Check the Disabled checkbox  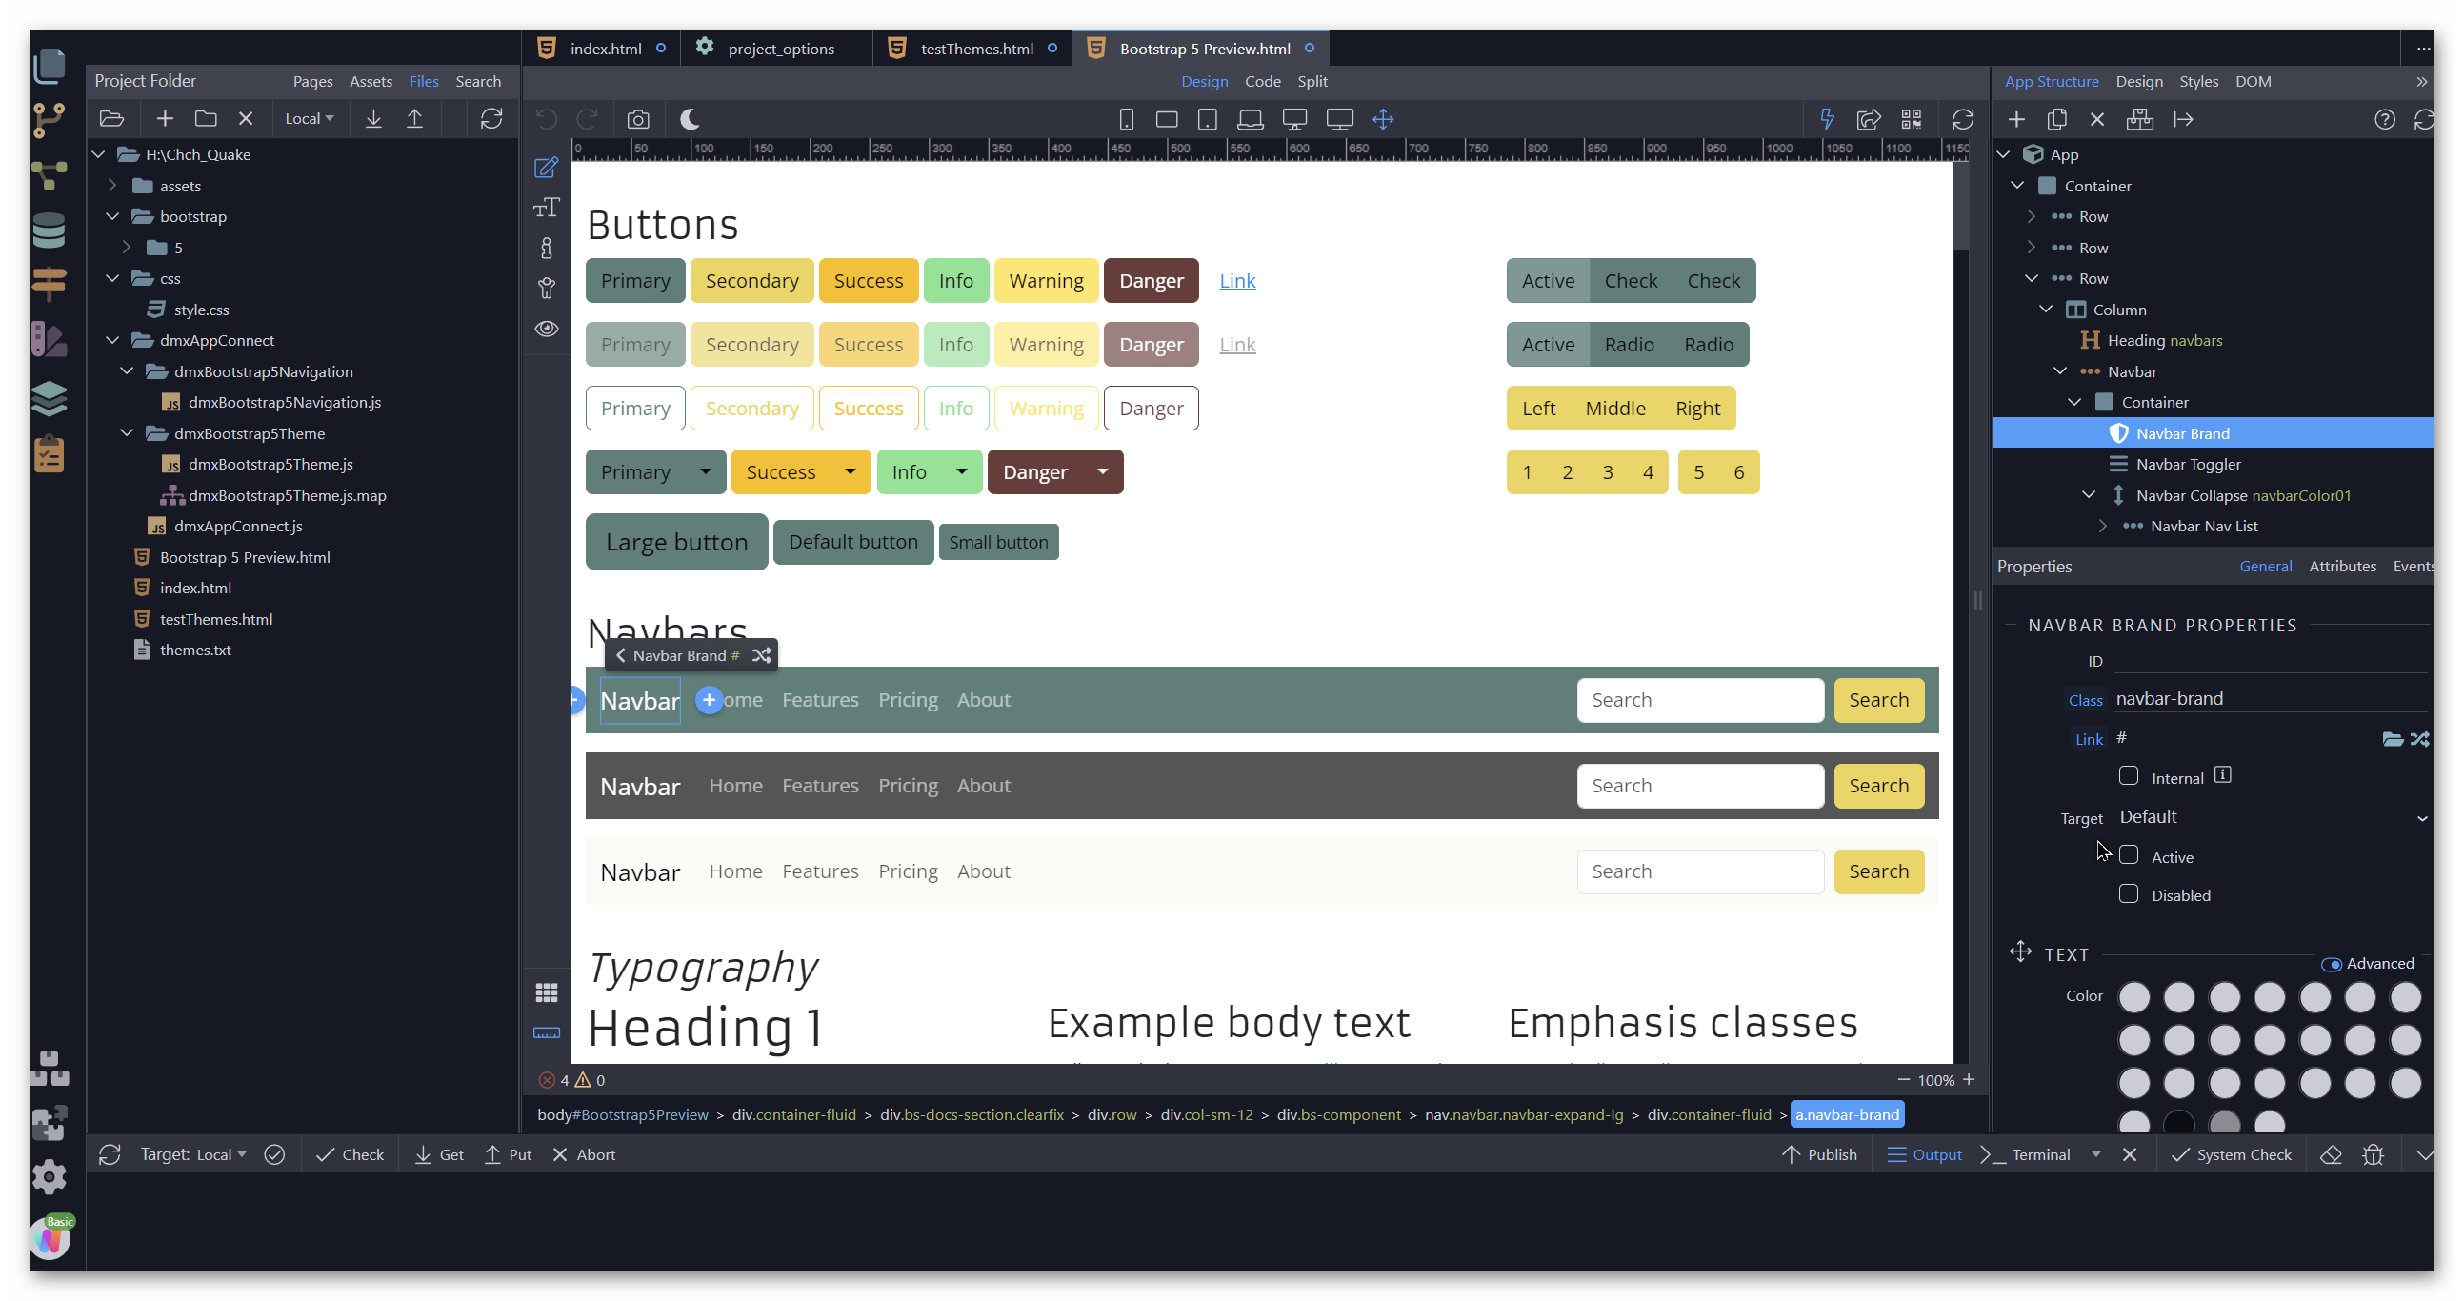pyautogui.click(x=2129, y=893)
